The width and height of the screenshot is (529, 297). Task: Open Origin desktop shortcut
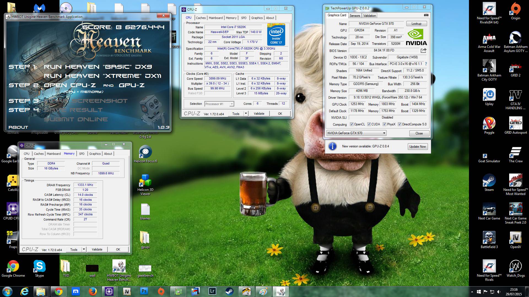coord(515,12)
